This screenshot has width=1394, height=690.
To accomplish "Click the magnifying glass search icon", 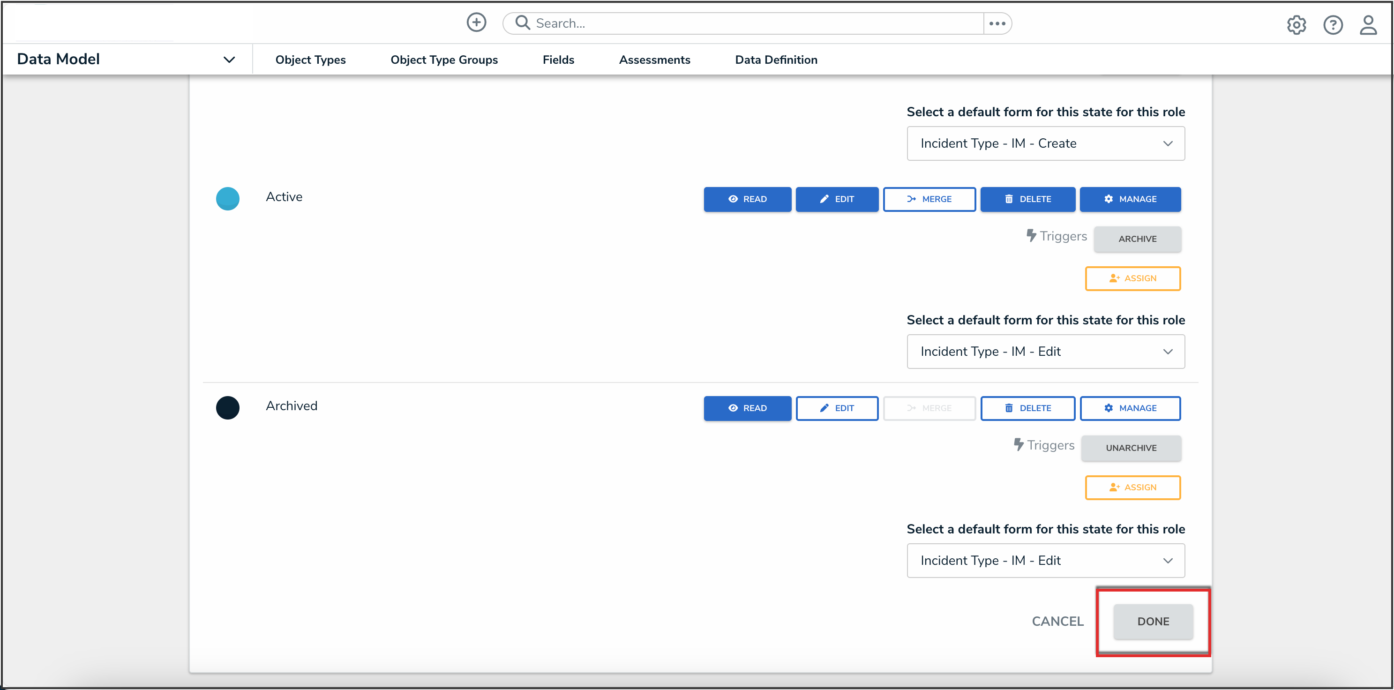I will (x=522, y=22).
